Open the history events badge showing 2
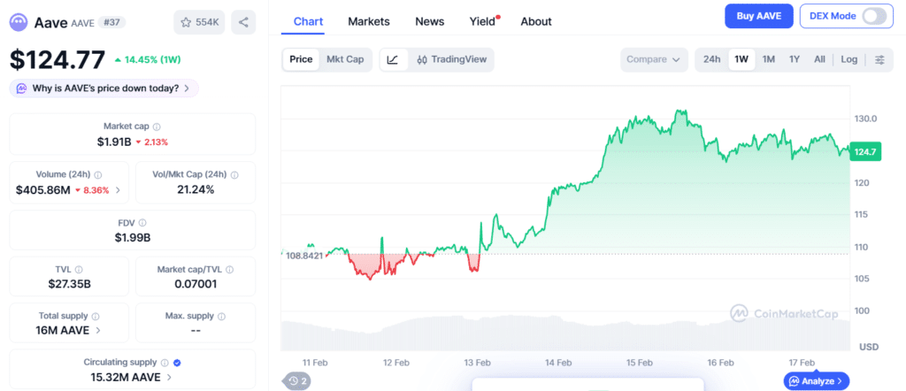906x391 pixels. click(x=297, y=380)
